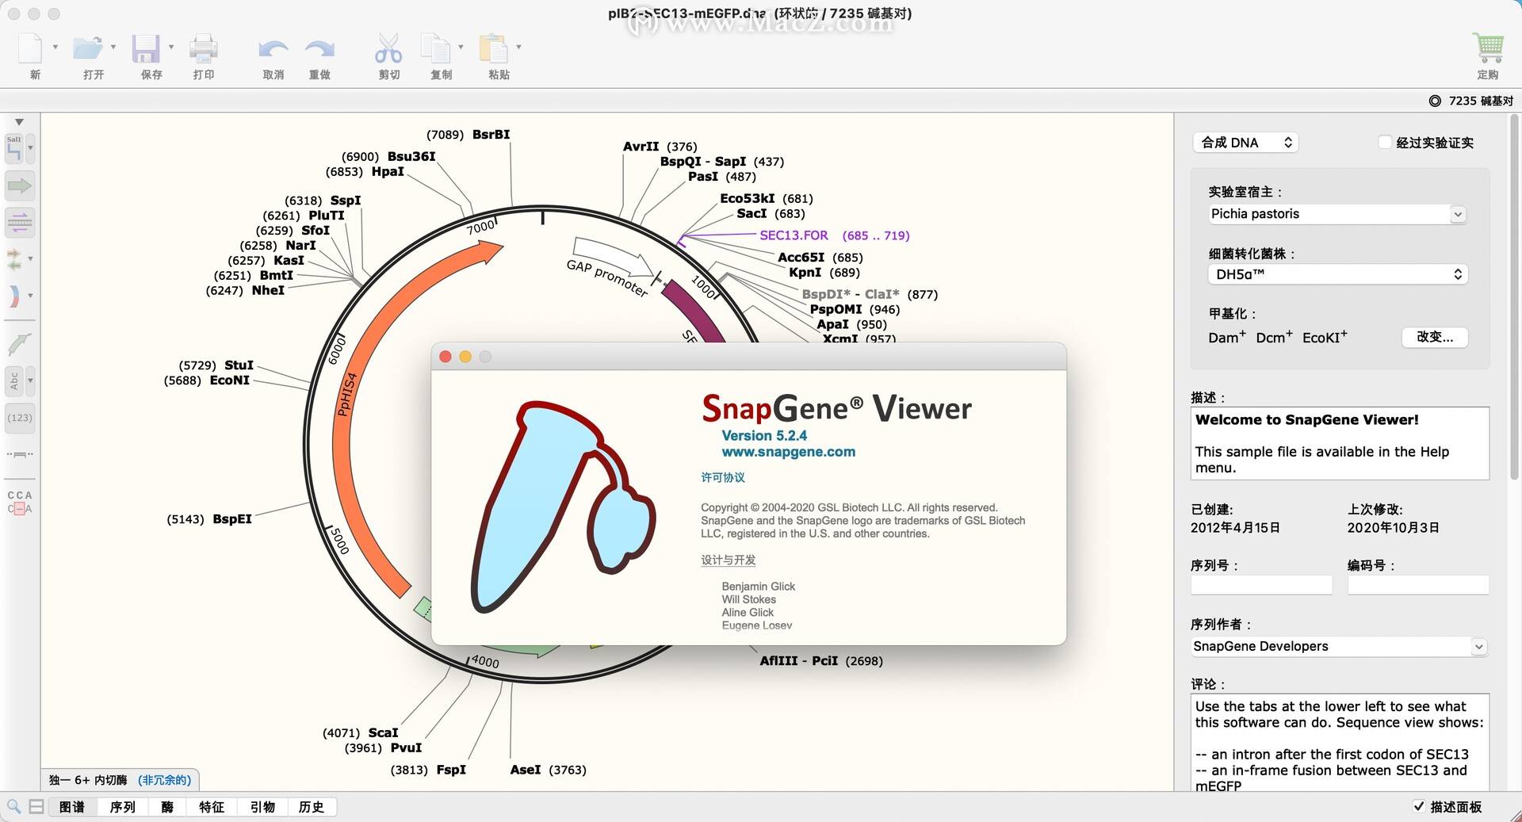Click the split view icon near bottom tabs
Image resolution: width=1522 pixels, height=822 pixels.
pos(36,806)
